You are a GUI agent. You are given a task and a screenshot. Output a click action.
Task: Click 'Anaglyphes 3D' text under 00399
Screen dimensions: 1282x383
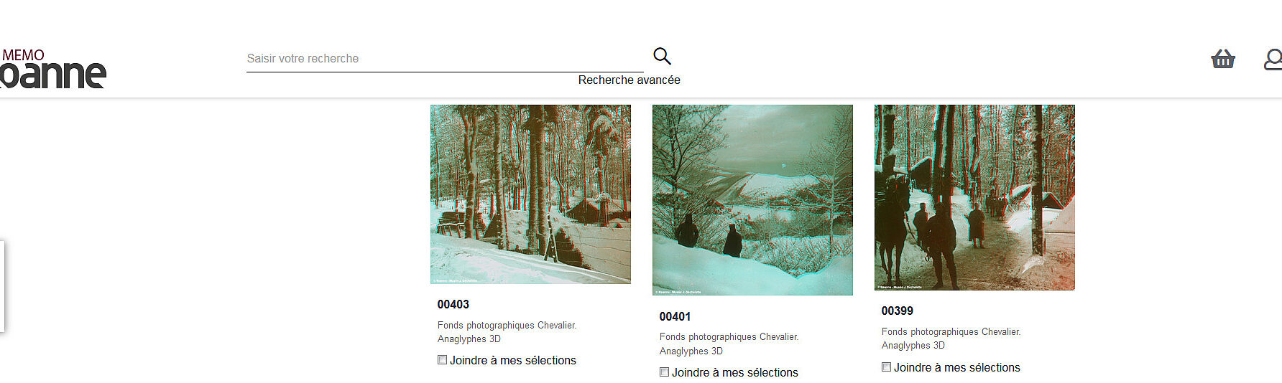point(913,346)
